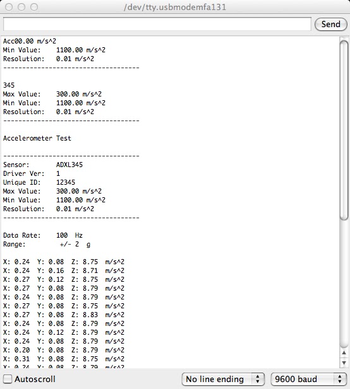This screenshot has width=350, height=389.
Task: Click the lone 345 line
Action: (x=9, y=85)
